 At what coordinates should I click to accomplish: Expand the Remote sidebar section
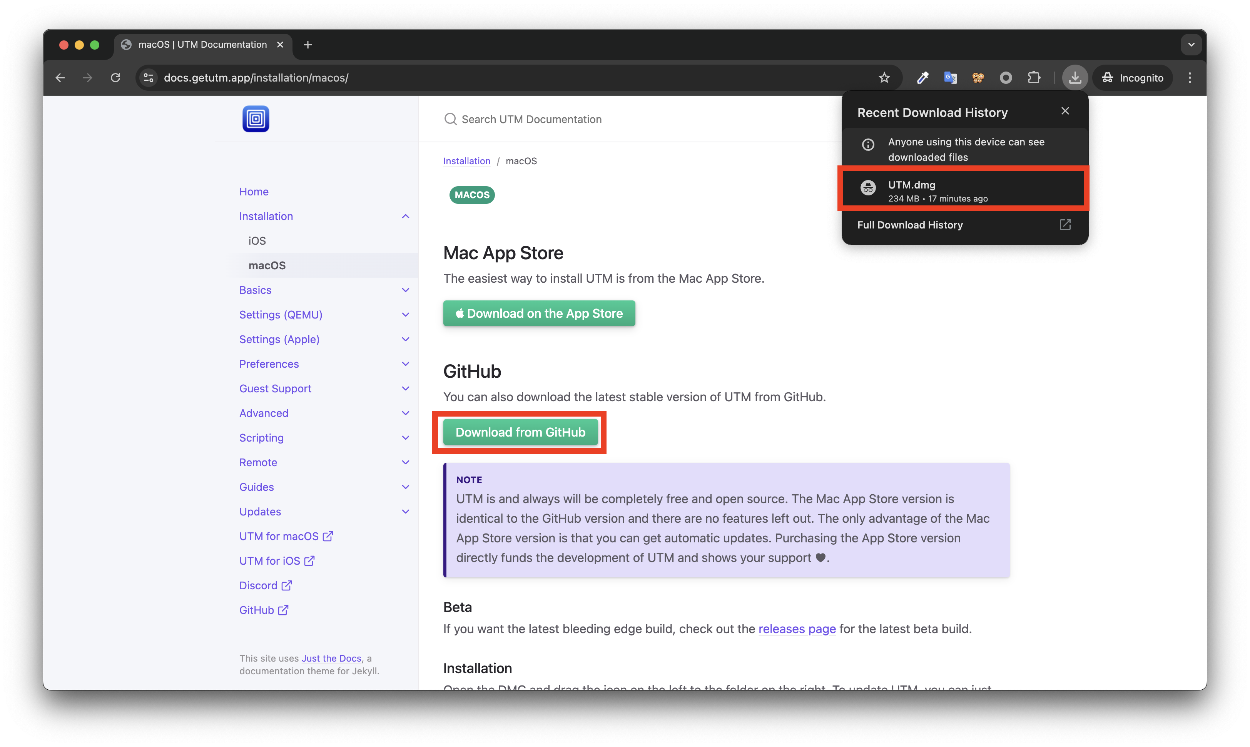pos(405,463)
